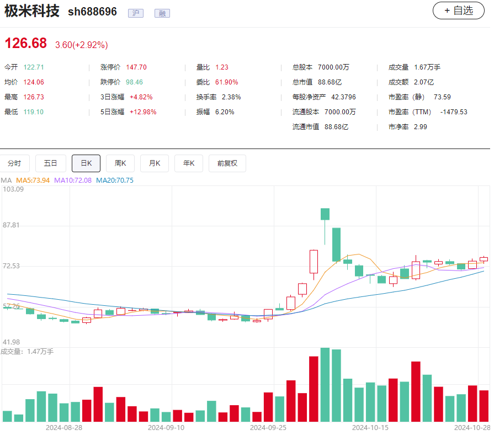The height and width of the screenshot is (435, 494).
Task: Click the 今开 label
Action: 11,67
